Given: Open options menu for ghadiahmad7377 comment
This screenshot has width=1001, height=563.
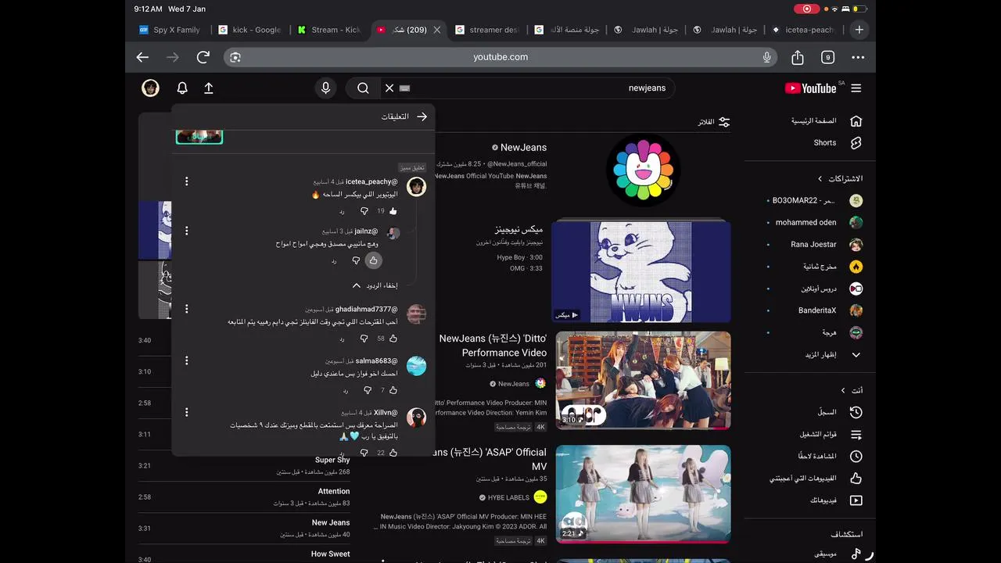Looking at the screenshot, I should pos(186,309).
